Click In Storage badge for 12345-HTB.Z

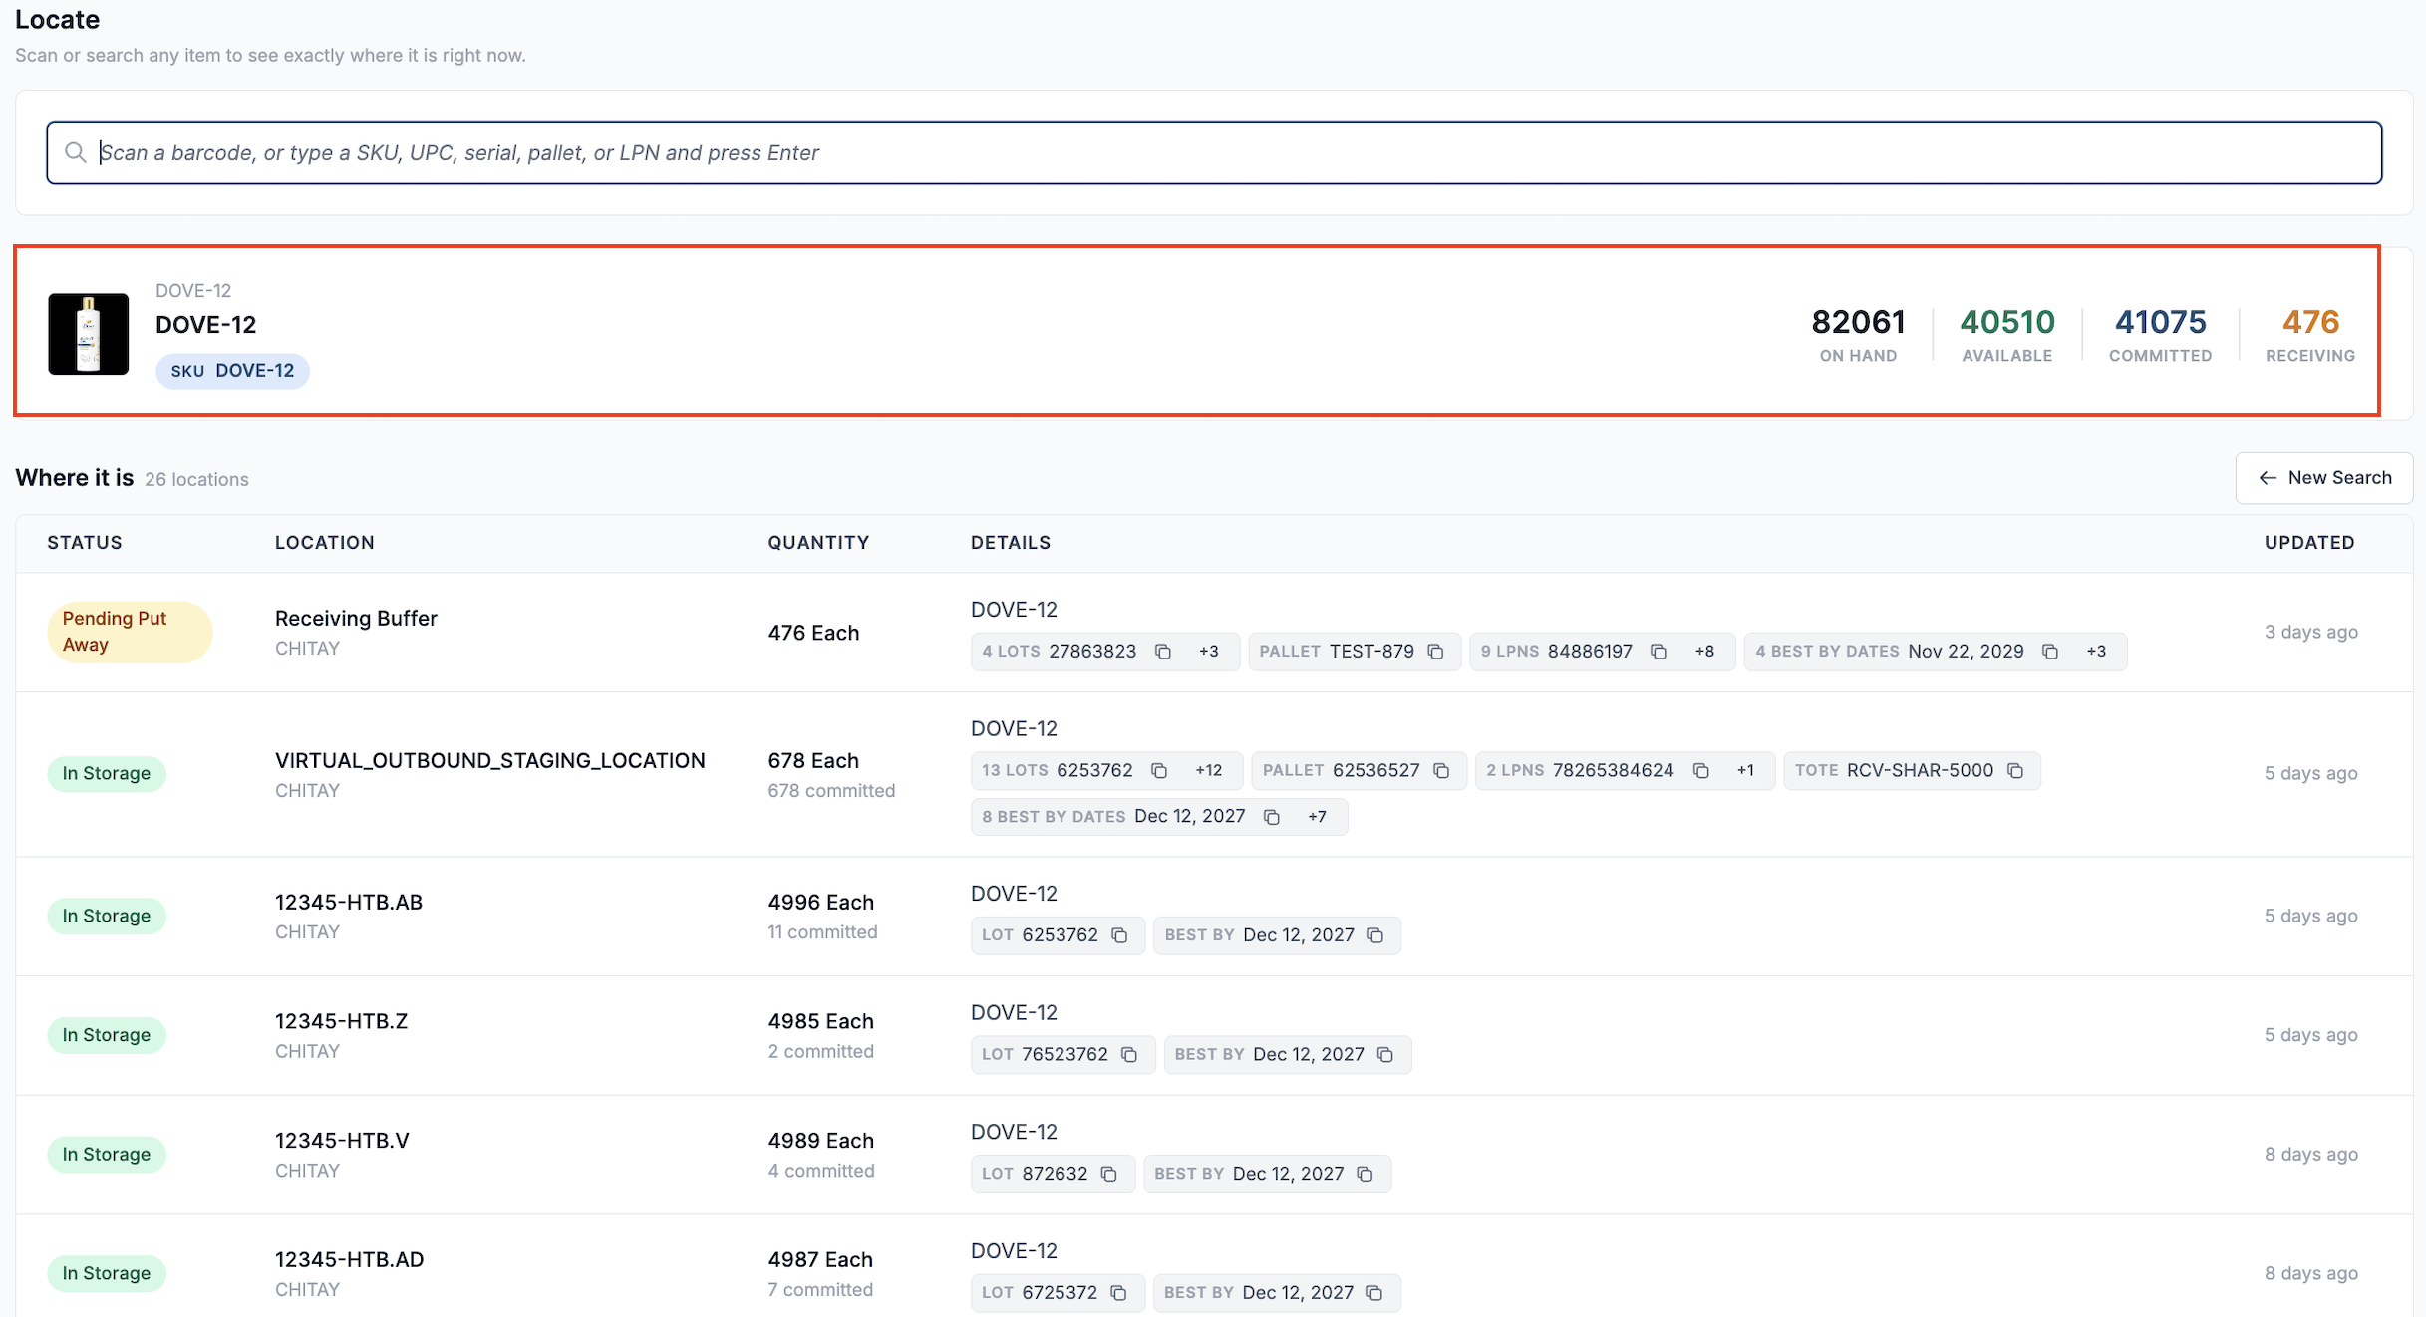(107, 1036)
